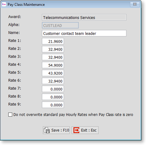The height and width of the screenshot is (145, 146).
Task: Click the Award field showing Telecommunications Services
Action: pos(84,17)
